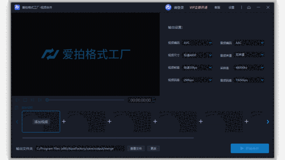Open the 客服 menu item

[217, 8]
